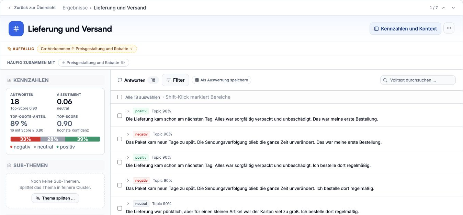Click the gray 28% neutral bar segment

pos(53,139)
